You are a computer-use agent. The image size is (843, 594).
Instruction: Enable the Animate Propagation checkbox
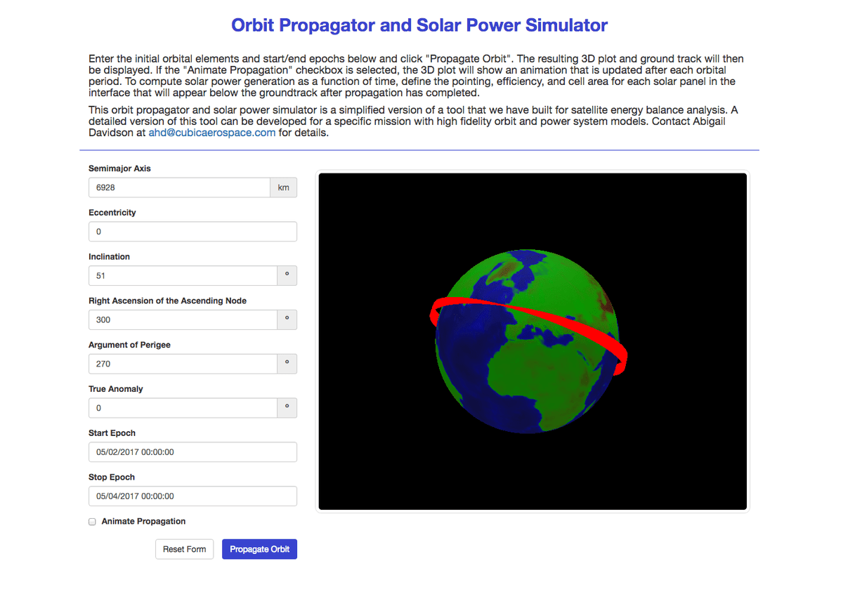[x=92, y=522]
